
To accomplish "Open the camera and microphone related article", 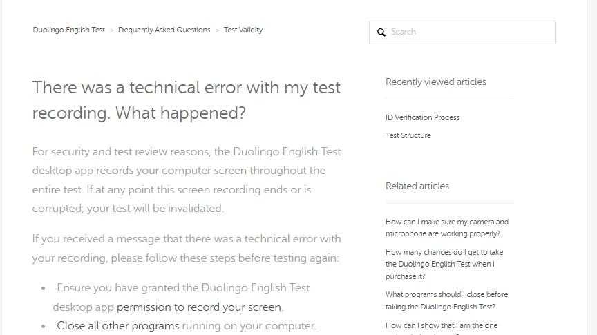I will coord(446,228).
